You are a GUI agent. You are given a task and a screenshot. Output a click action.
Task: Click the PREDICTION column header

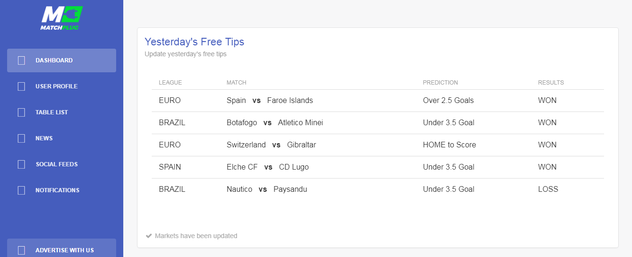coord(440,83)
